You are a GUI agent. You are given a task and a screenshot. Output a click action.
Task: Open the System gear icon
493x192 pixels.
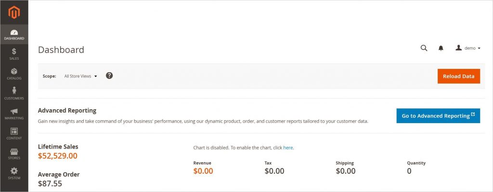point(14,171)
